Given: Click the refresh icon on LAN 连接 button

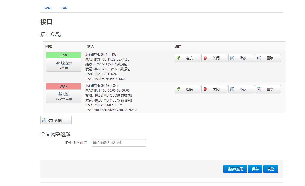Looking at the screenshot, I should click(x=178, y=58).
